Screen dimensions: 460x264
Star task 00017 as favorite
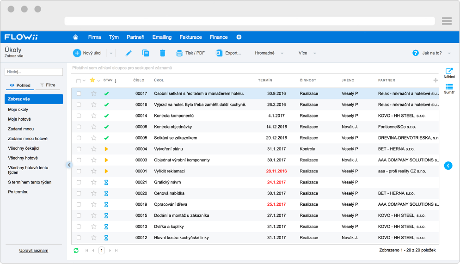point(93,93)
